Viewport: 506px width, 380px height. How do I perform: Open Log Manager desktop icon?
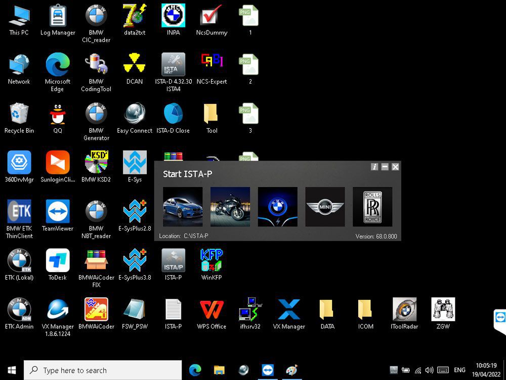click(x=58, y=20)
